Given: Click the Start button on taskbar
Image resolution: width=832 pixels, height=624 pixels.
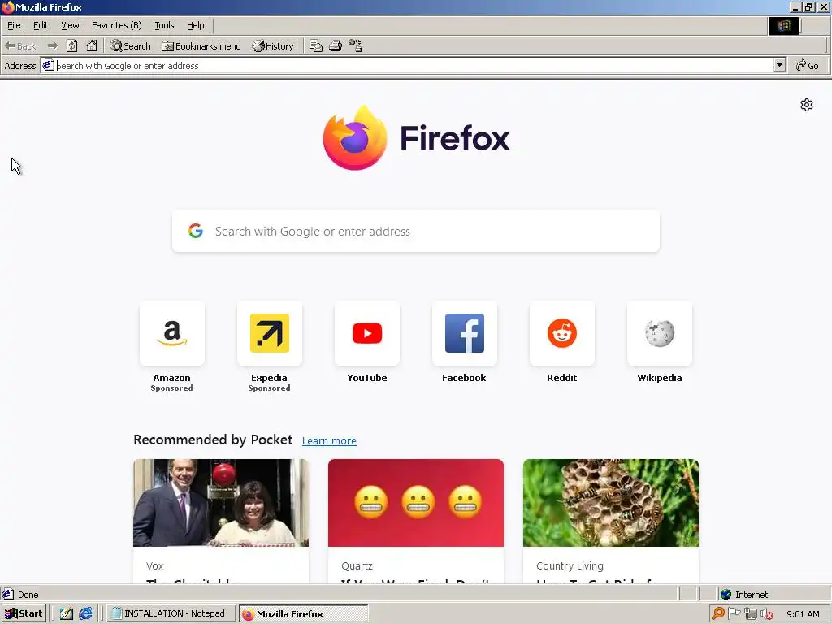Looking at the screenshot, I should [x=24, y=613].
